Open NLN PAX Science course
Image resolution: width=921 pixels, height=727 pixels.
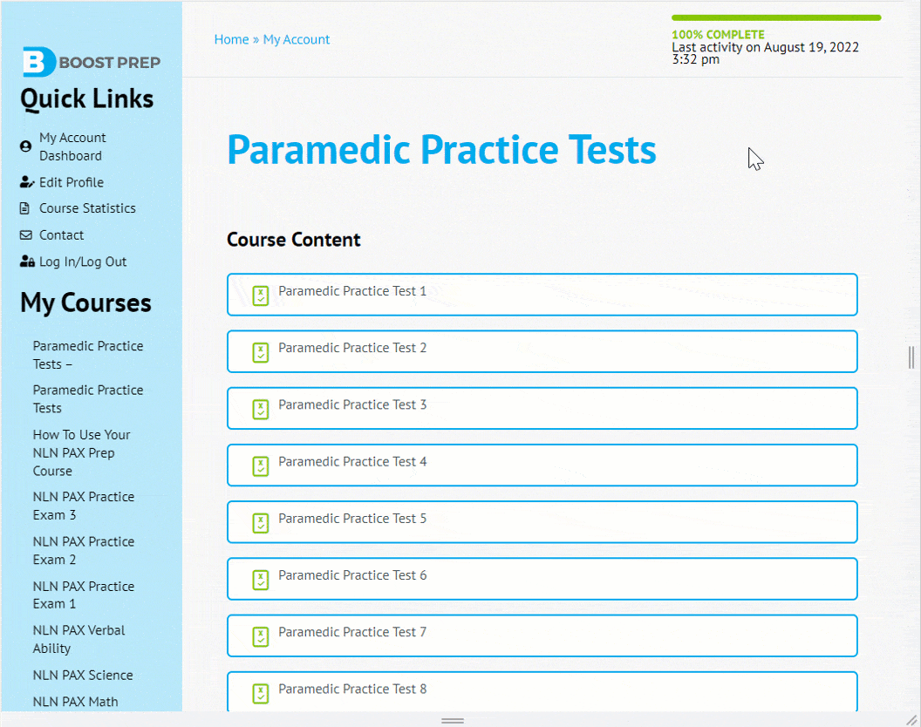tap(83, 675)
